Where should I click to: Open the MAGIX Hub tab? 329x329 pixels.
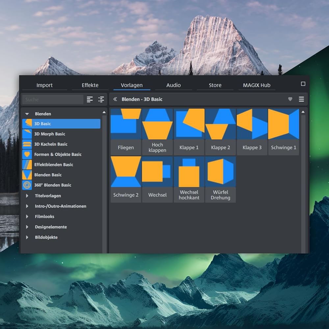pos(256,85)
